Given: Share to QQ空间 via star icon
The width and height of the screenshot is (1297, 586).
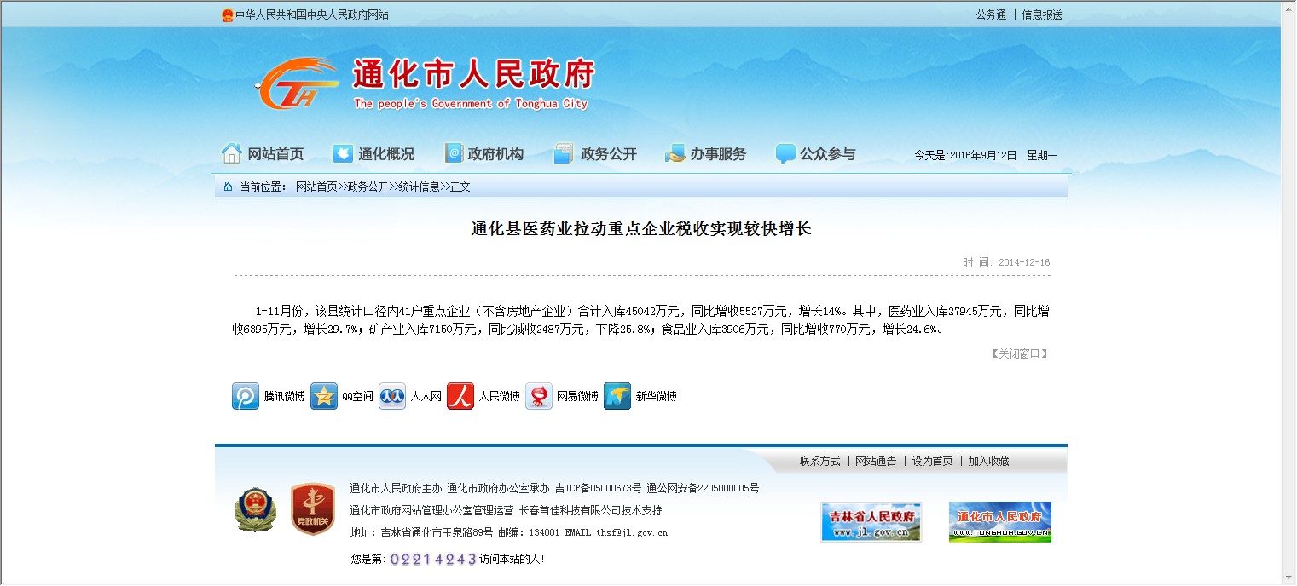Looking at the screenshot, I should point(324,396).
